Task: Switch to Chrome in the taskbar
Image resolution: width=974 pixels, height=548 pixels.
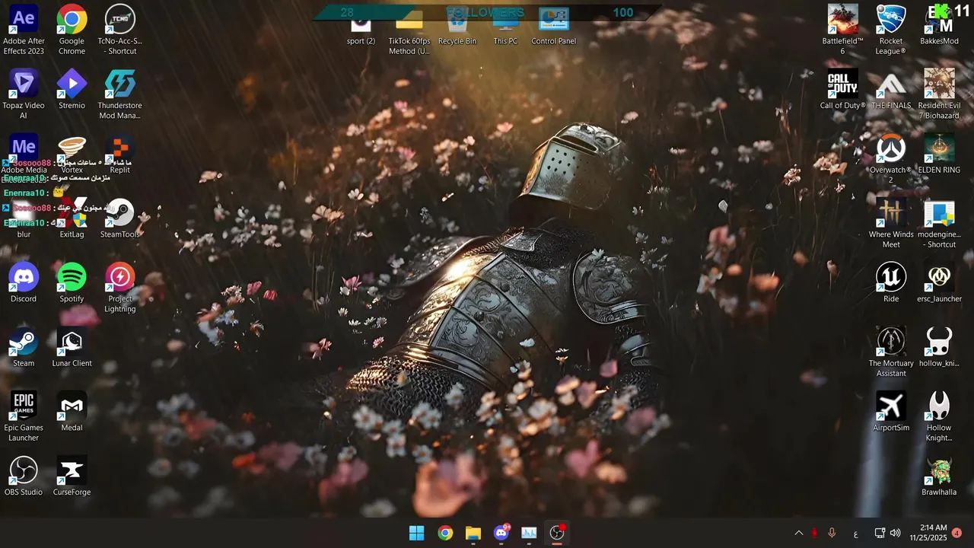Action: coord(445,533)
